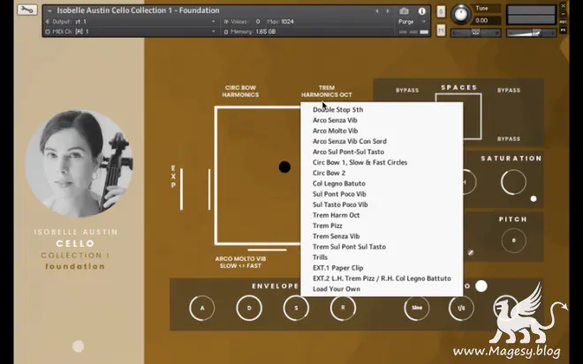583x364 pixels.
Task: Open the wrench instrument edit mode
Action: coord(26,10)
